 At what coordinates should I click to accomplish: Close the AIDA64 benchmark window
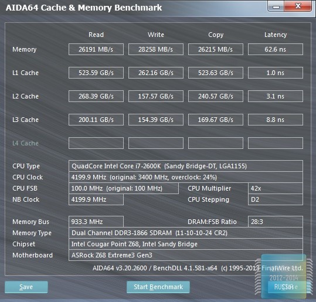(298, 6)
